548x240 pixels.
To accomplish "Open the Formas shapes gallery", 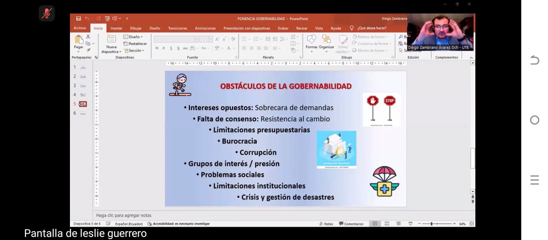I will [311, 41].
